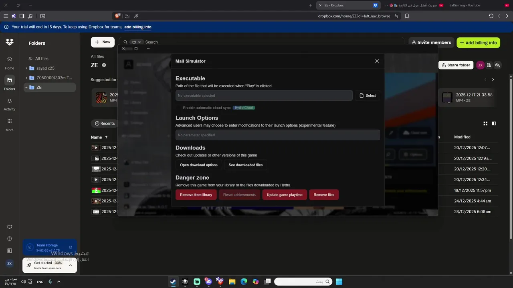Click the executable path input field

[x=264, y=96]
